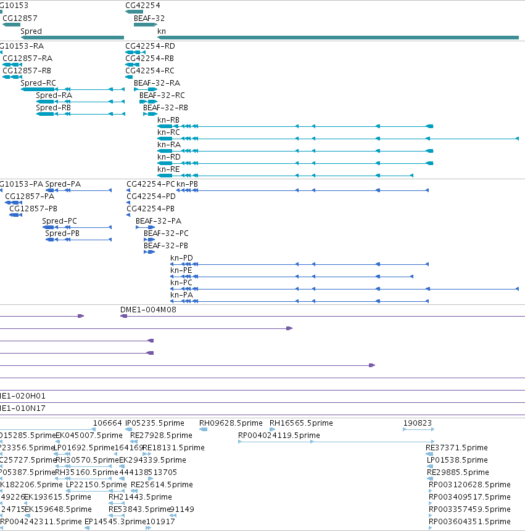This screenshot has width=525, height=531.
Task: Click protein feature BEAF-32-PB
Action: point(149,252)
